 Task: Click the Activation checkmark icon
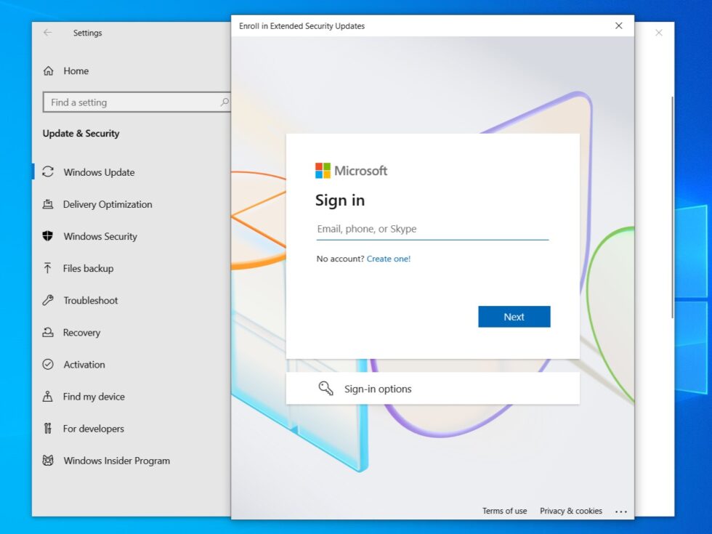(x=48, y=364)
